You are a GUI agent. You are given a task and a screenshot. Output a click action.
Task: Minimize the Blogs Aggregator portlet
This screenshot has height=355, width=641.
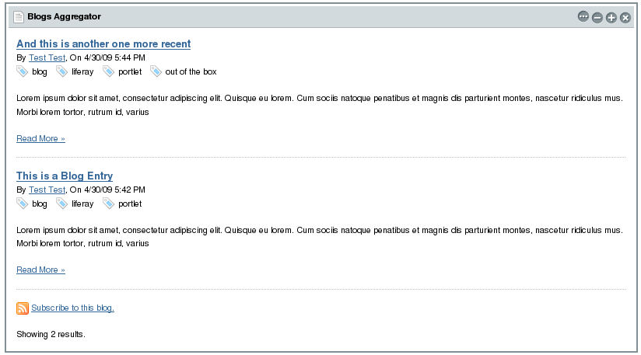[x=597, y=17]
